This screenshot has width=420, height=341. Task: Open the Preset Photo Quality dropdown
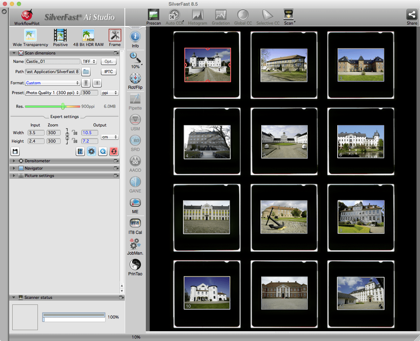point(53,93)
